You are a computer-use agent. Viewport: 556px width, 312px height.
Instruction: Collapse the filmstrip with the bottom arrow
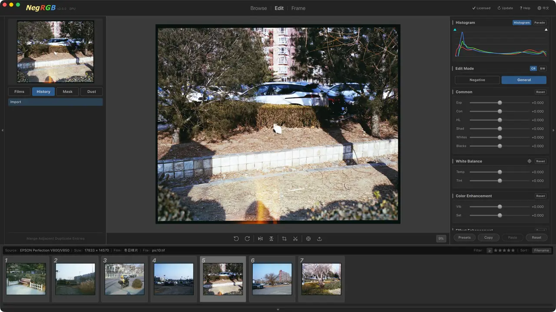pos(278,309)
